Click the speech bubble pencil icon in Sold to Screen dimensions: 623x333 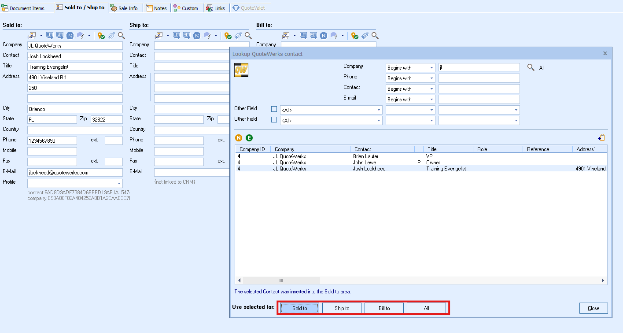coord(80,36)
